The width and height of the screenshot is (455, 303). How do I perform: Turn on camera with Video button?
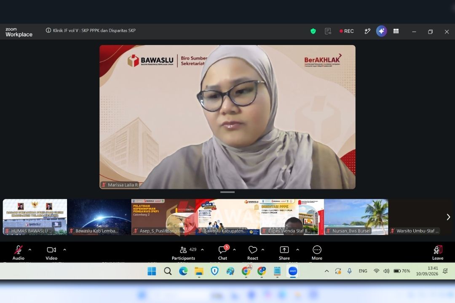pyautogui.click(x=51, y=252)
